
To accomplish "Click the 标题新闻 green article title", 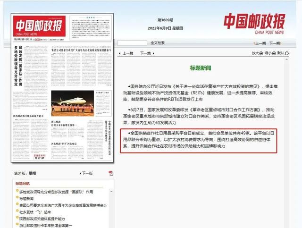I will coord(201,68).
